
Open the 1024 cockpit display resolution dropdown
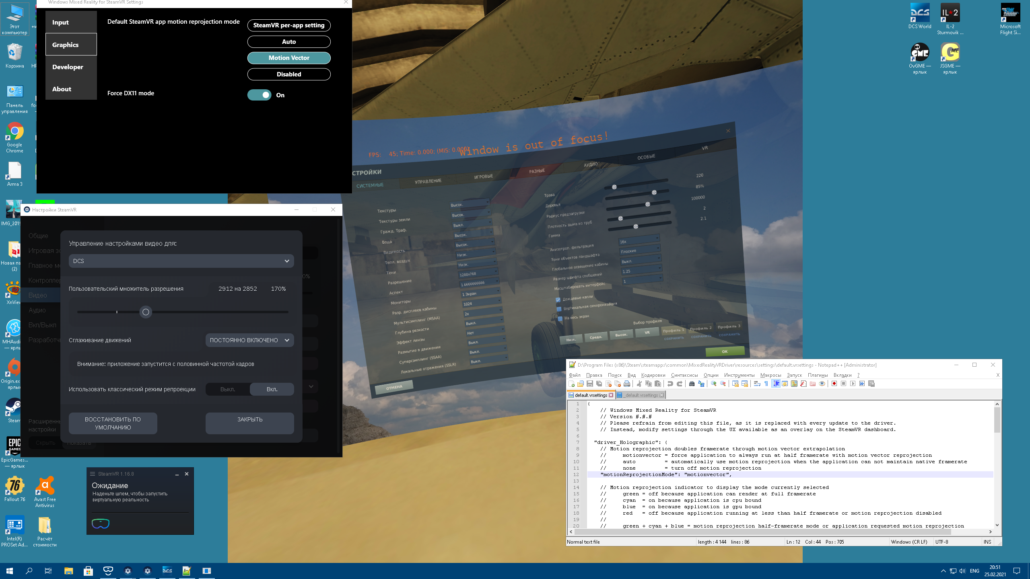pos(482,303)
